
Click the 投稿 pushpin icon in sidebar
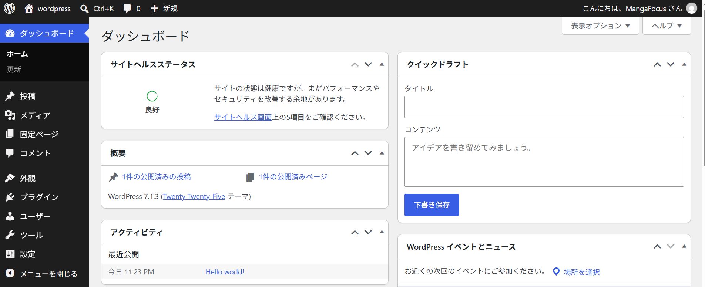click(10, 96)
